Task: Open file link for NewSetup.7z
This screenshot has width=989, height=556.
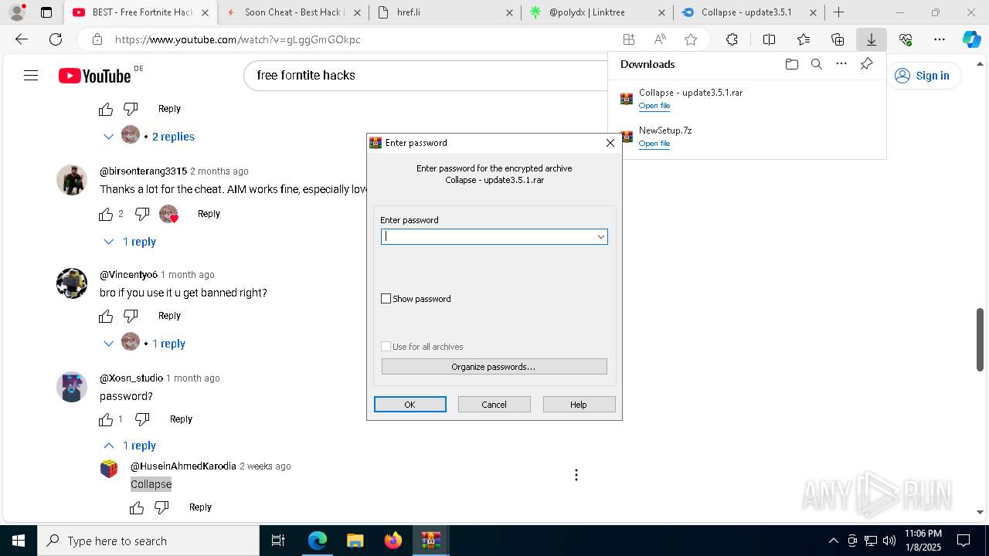Action: 654,144
